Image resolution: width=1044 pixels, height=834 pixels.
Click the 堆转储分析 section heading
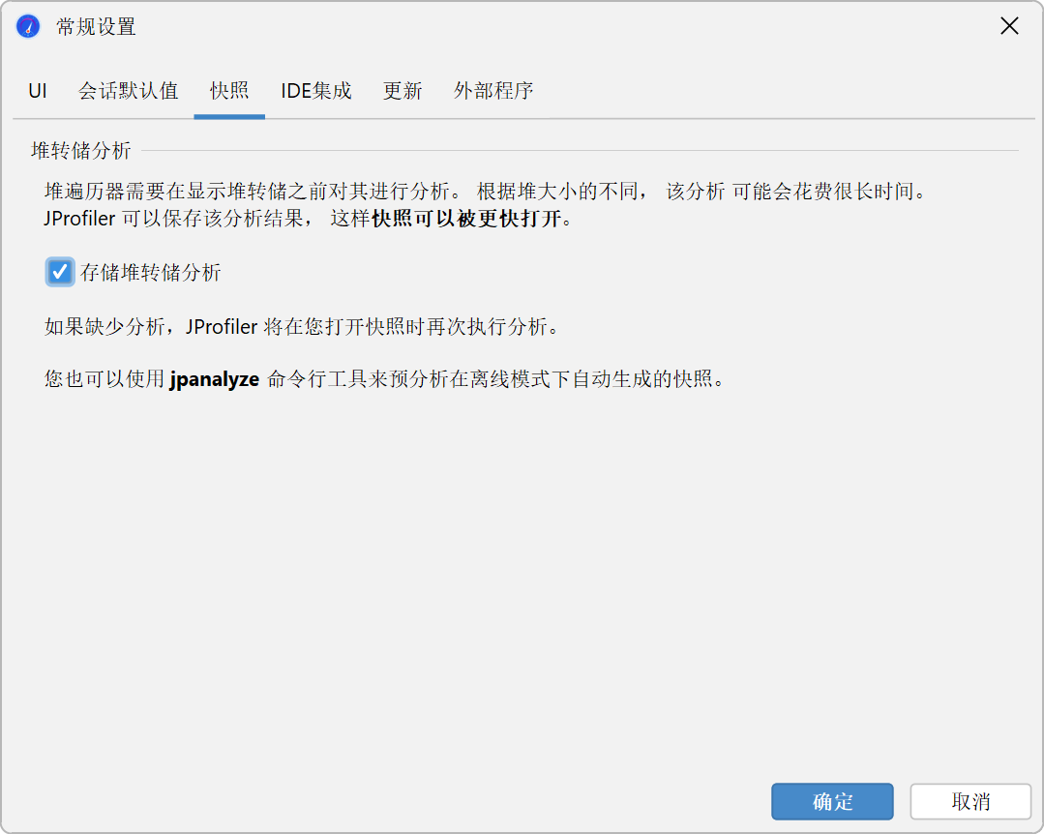(x=81, y=150)
